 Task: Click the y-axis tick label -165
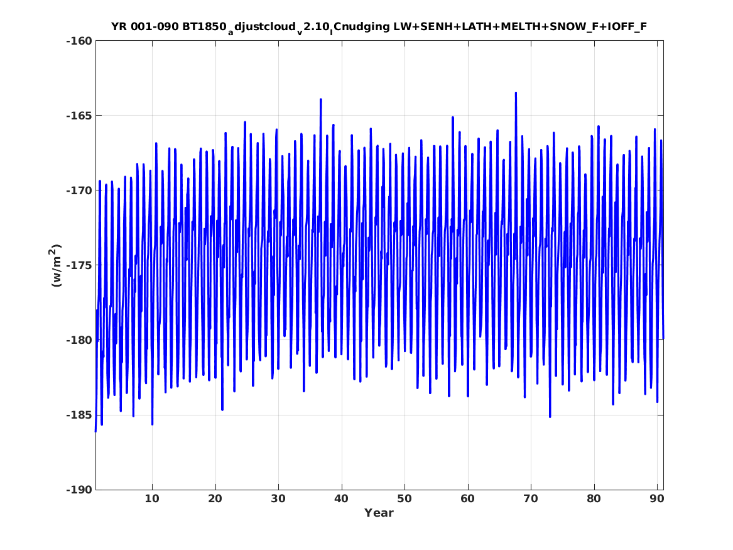click(80, 116)
